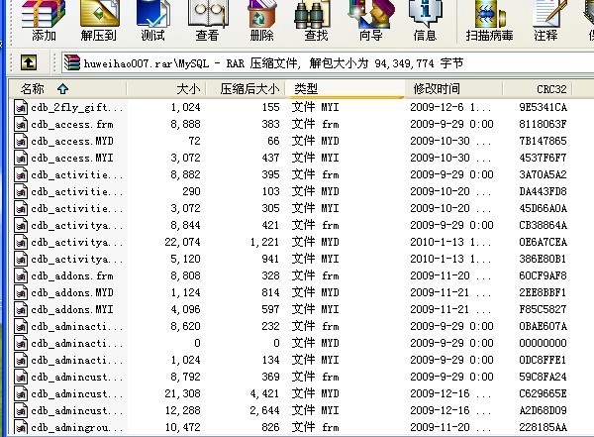Click compressed size value 4,421
This screenshot has width=594, height=437.
[264, 393]
